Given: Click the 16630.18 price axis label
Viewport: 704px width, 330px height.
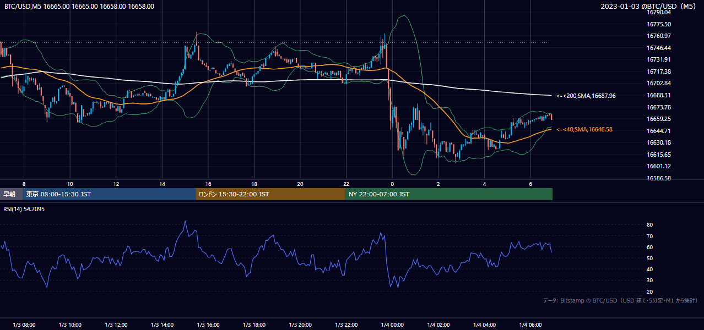Looking at the screenshot, I should (659, 142).
